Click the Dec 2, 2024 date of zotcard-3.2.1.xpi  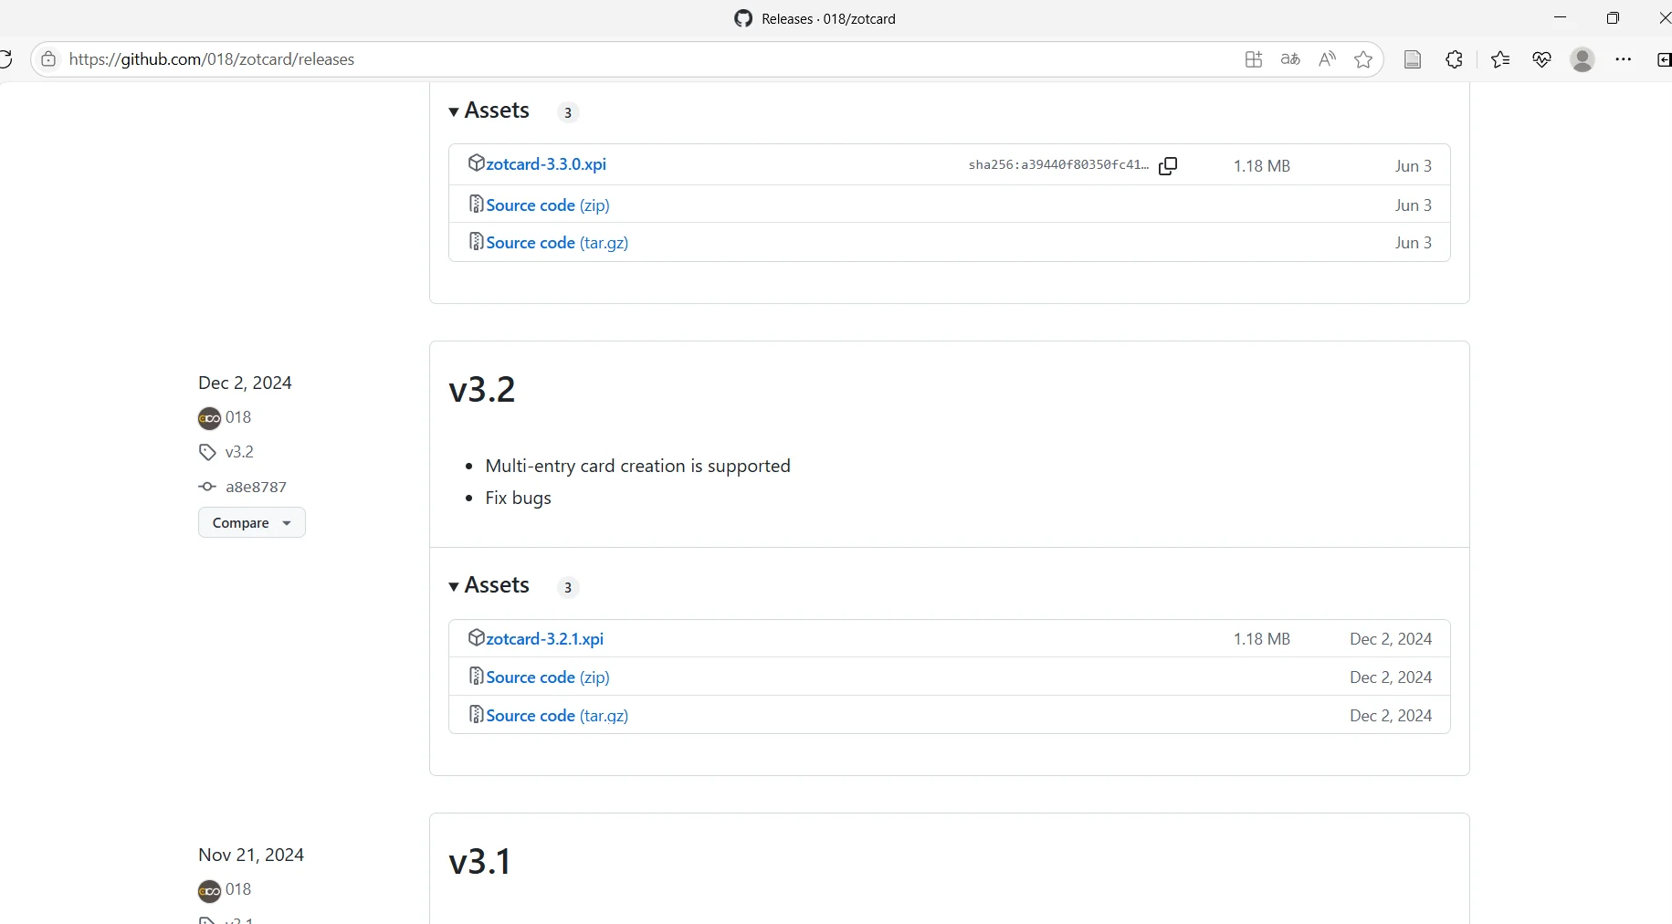[1391, 639]
